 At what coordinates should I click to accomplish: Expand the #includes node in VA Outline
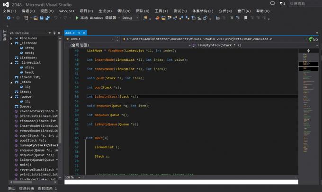point(11,38)
